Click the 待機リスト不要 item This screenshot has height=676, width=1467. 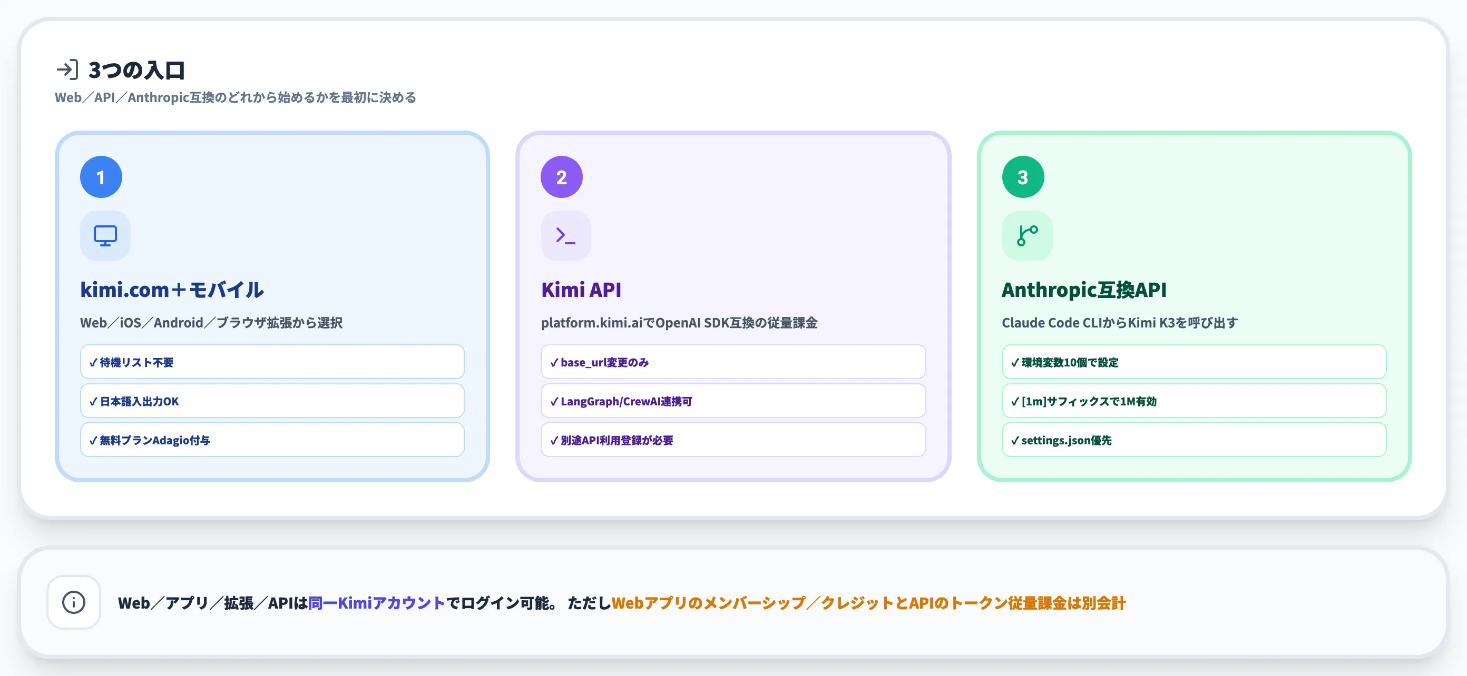coord(272,362)
